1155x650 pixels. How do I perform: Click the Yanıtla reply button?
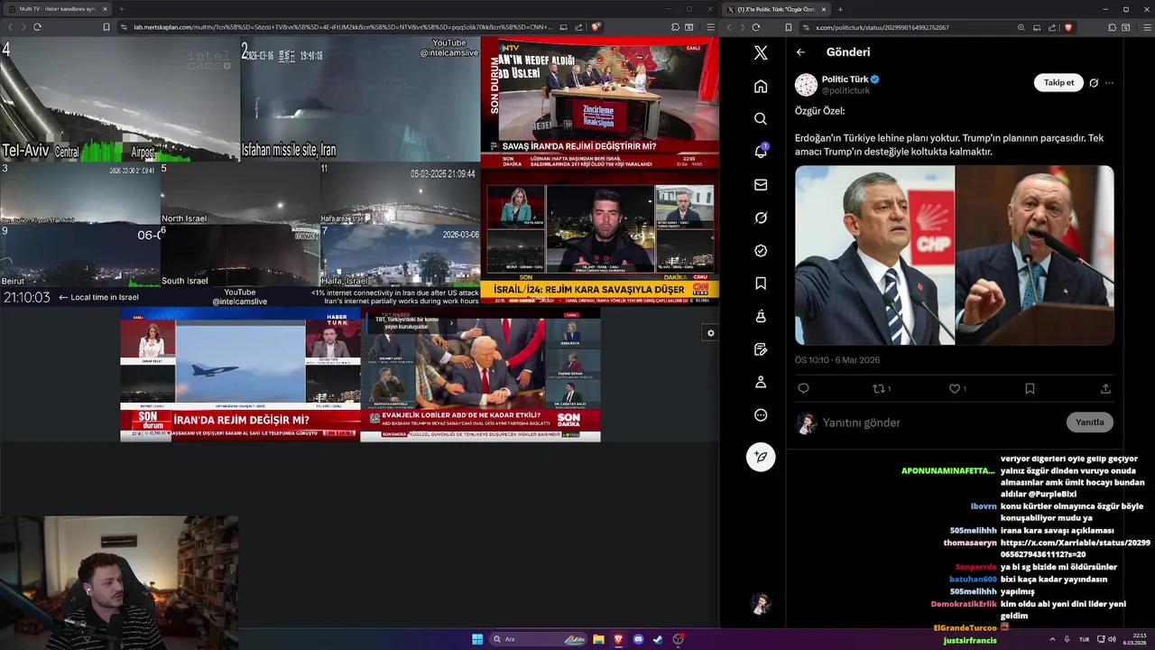[1089, 422]
